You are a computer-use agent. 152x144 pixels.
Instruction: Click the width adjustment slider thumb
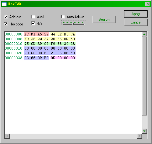tap(73, 24)
